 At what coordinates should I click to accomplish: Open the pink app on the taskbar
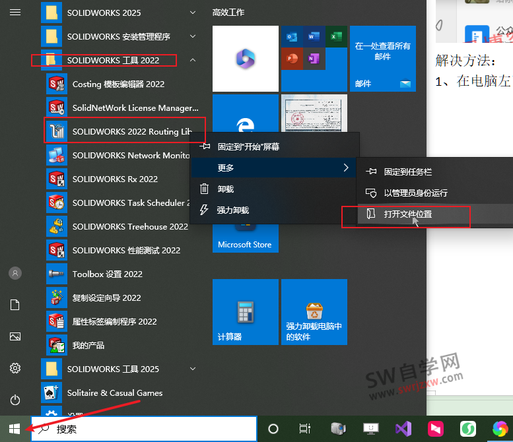(436, 429)
